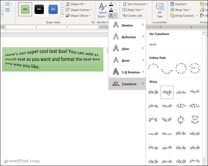Select third warp effect in first row

(181, 92)
